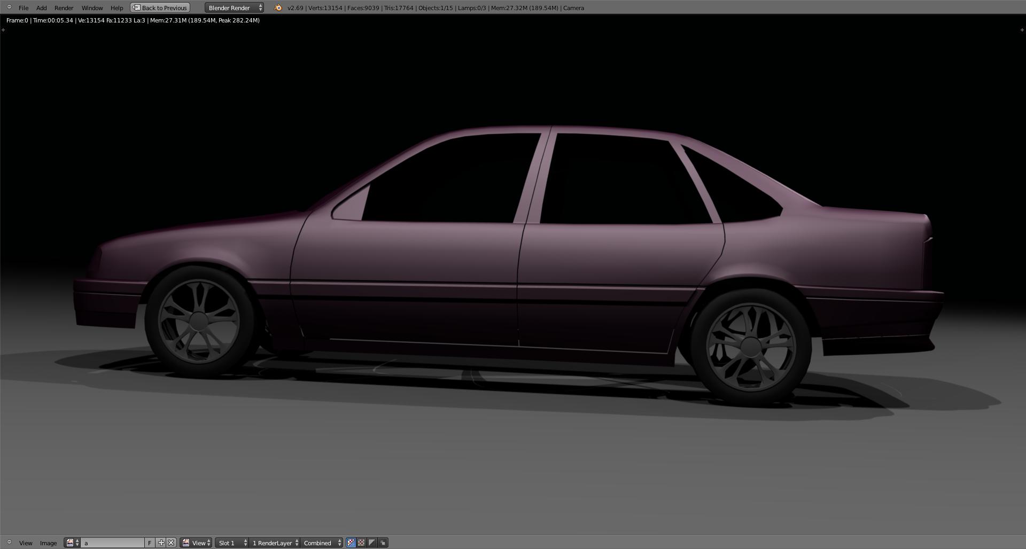This screenshot has width=1026, height=549.
Task: Click the Blender logo icon in header
Action: point(278,8)
